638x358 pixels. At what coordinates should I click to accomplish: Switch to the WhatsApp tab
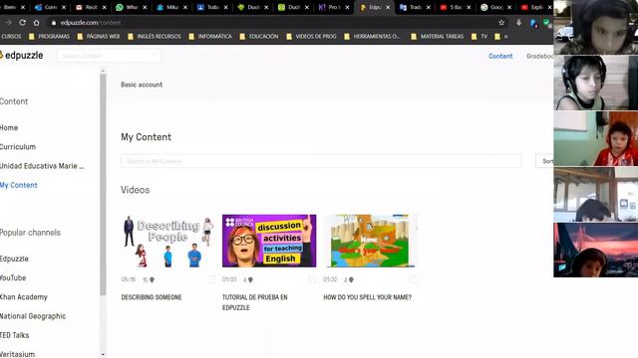pos(128,7)
